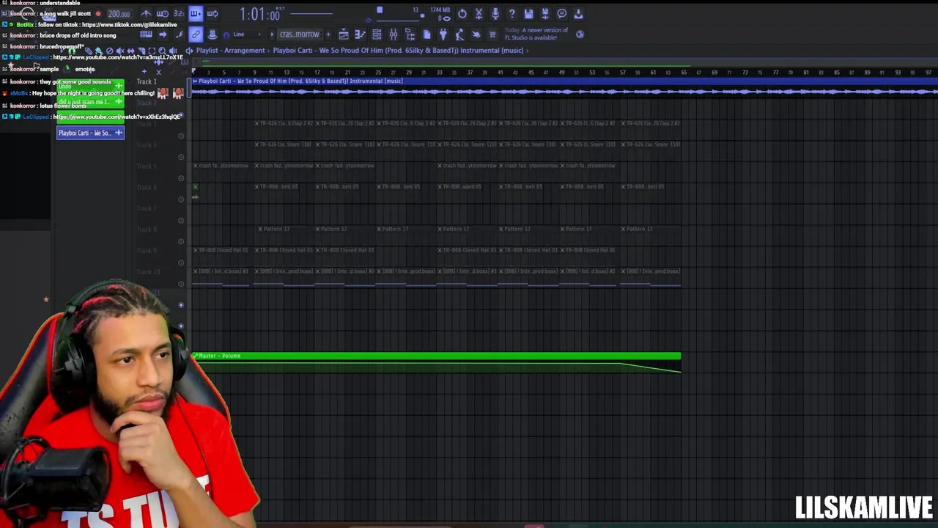Open 'A newer version of FL Studio is available' notice

tap(536, 34)
